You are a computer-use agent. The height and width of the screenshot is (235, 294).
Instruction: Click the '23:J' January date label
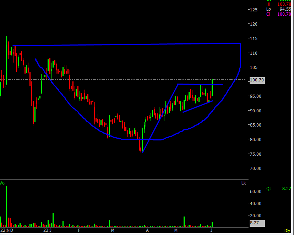pos(48,230)
